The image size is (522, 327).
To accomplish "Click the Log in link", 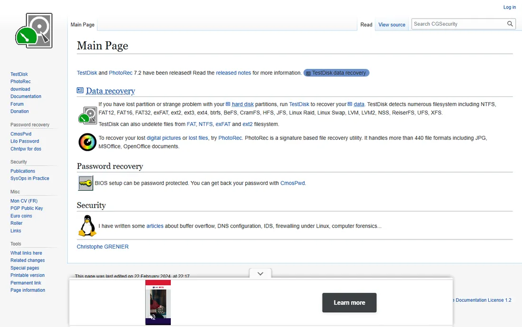I will (509, 7).
